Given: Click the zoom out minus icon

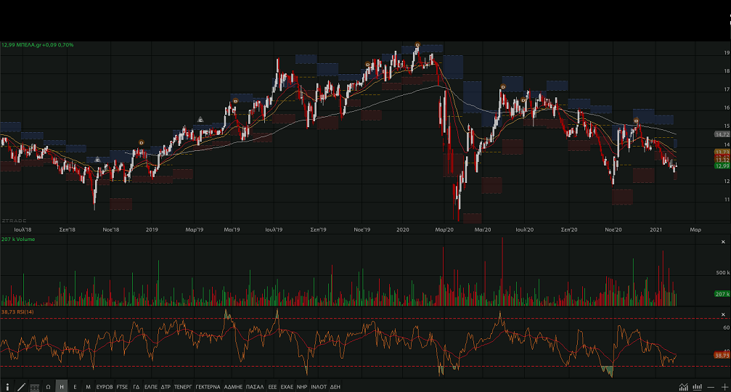Looking at the screenshot, I should (711, 387).
